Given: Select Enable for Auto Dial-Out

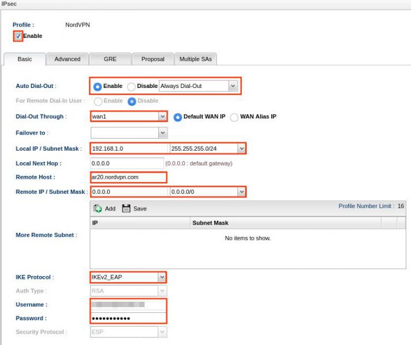Looking at the screenshot, I should 97,86.
